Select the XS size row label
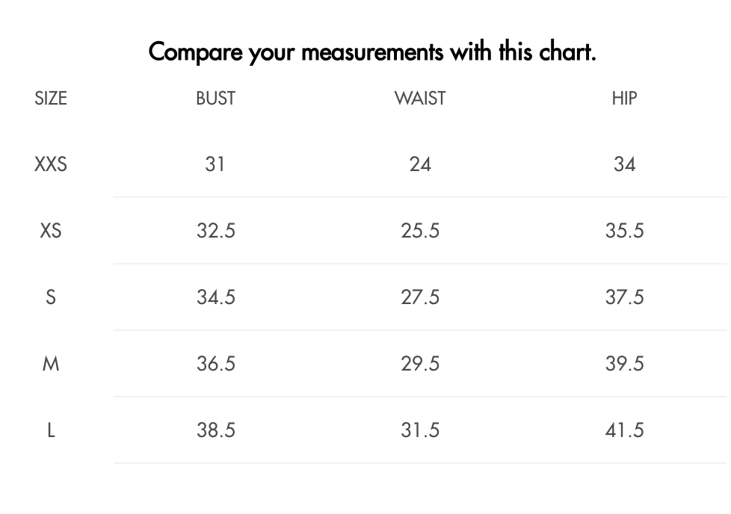 [51, 231]
